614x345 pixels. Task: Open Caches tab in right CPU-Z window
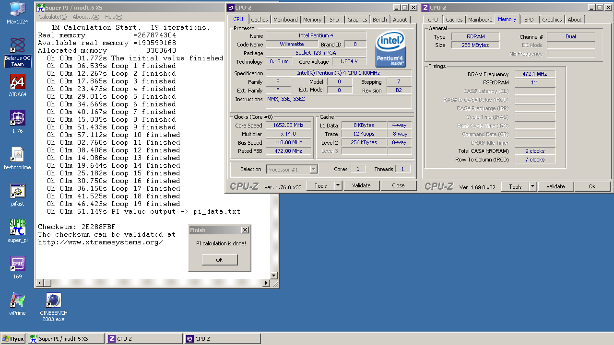click(x=454, y=20)
